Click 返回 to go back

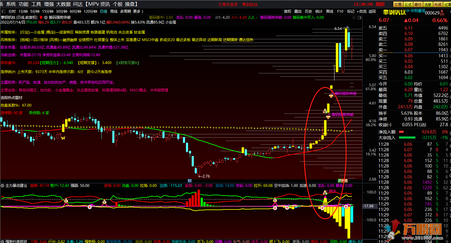pyautogui.click(x=372, y=11)
